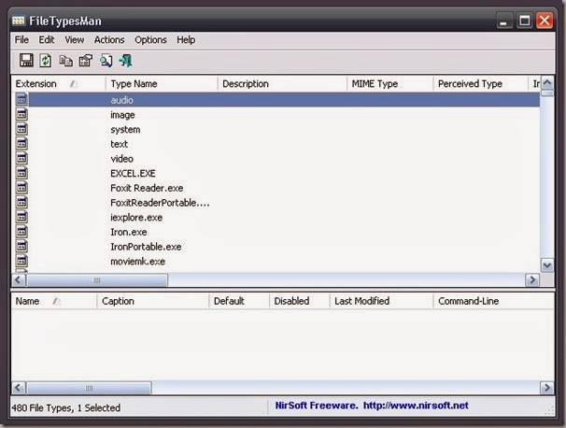Click the icon beside the video row
Screen dimensions: 566x428
click(x=21, y=158)
